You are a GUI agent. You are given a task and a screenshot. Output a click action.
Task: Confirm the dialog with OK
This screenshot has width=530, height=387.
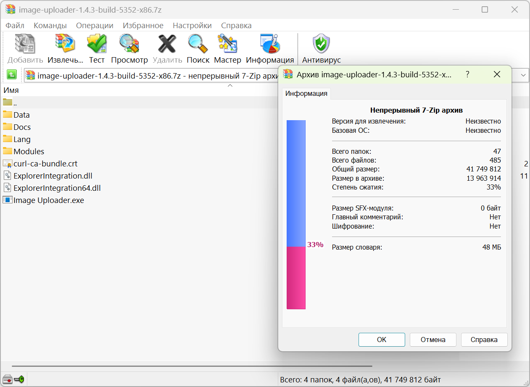382,340
